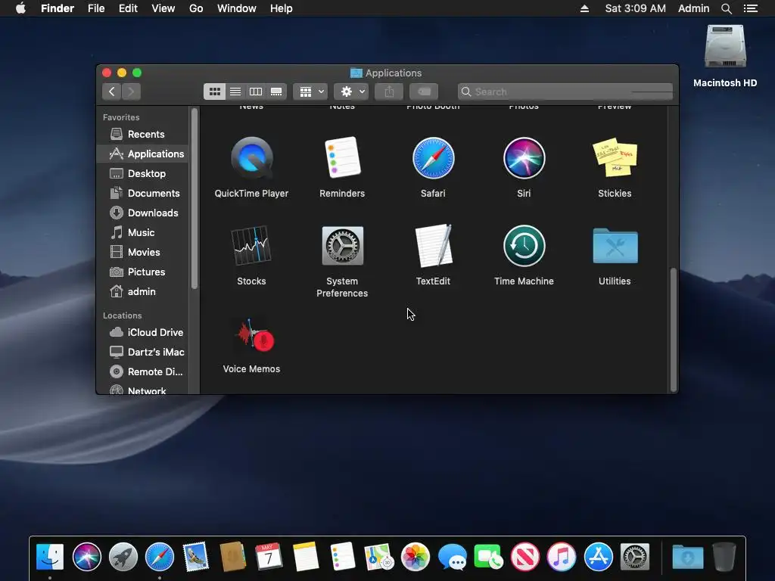
Task: Click the Finder icon in the Dock
Action: click(50, 557)
